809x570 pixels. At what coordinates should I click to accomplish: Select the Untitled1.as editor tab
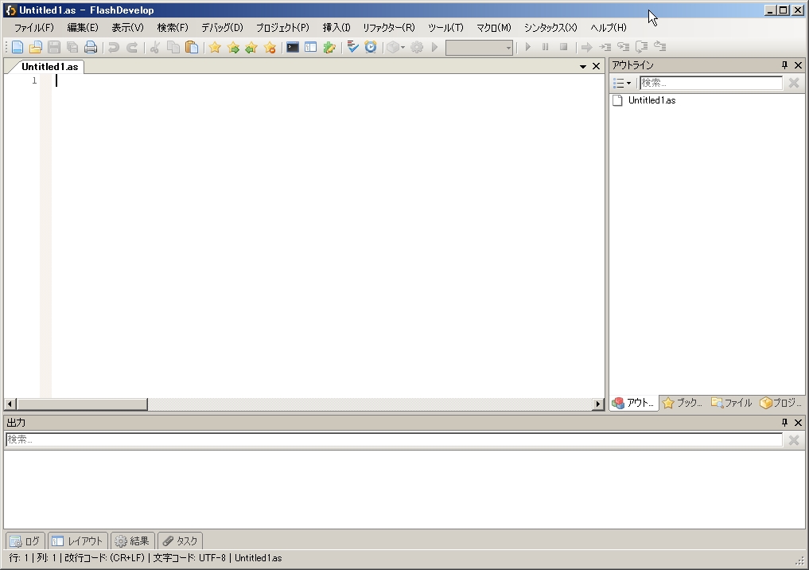[x=49, y=67]
